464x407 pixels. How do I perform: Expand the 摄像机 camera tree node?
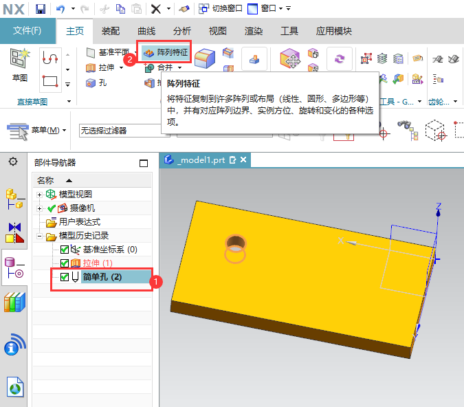coord(39,208)
